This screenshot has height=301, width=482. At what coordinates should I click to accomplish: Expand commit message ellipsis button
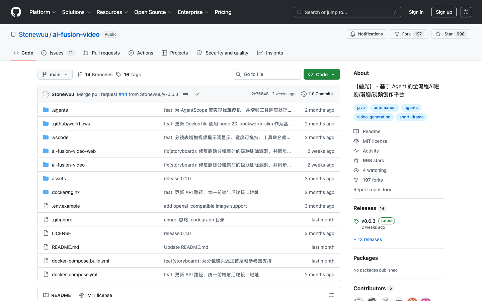coord(185,94)
